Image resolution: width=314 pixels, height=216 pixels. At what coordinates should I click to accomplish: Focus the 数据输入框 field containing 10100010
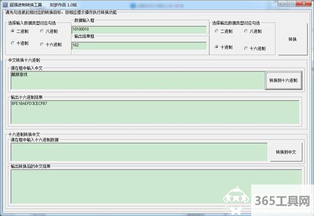point(139,30)
